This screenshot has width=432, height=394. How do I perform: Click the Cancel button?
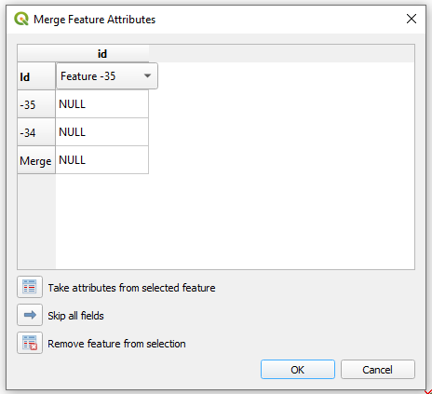click(378, 370)
